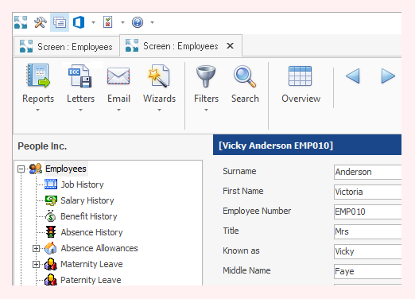
Task: Open the dropdown arrow beside the help icon
Action: pyautogui.click(x=152, y=22)
